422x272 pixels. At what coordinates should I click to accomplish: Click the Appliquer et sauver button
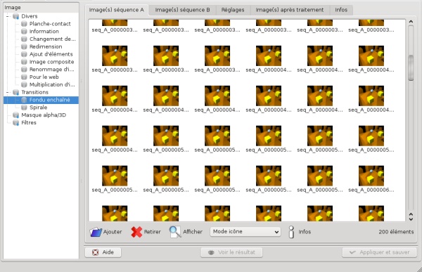coord(380,252)
